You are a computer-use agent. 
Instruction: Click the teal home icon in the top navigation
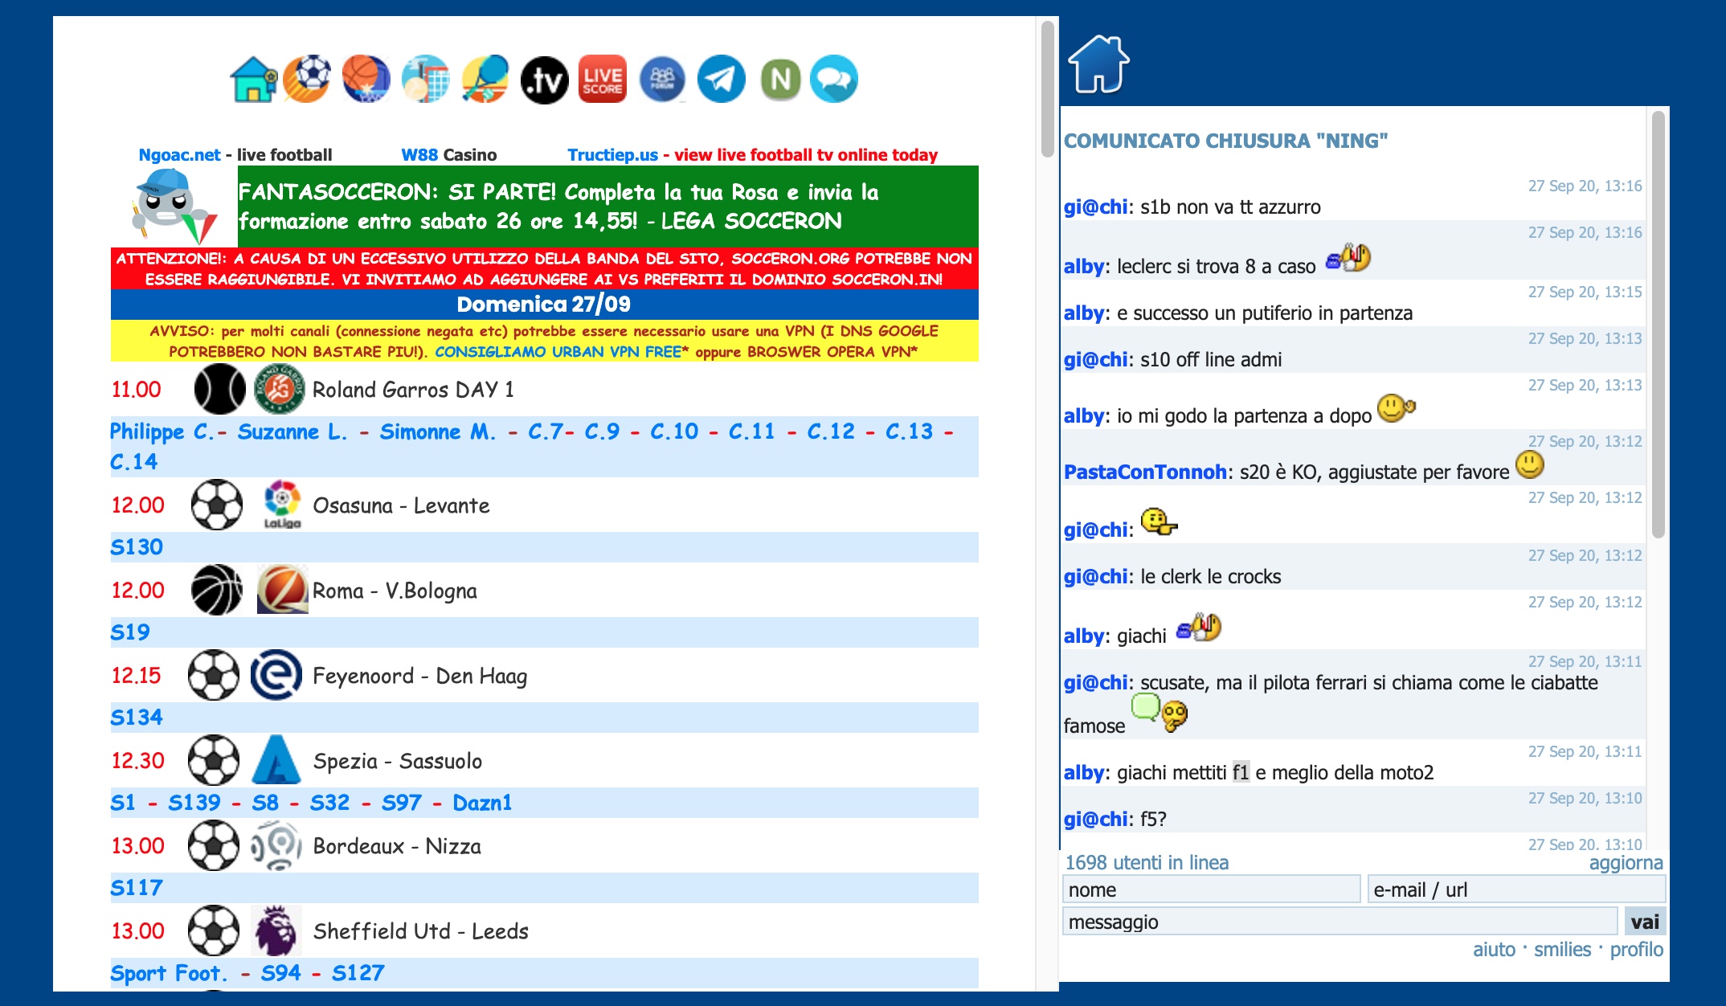pos(254,80)
